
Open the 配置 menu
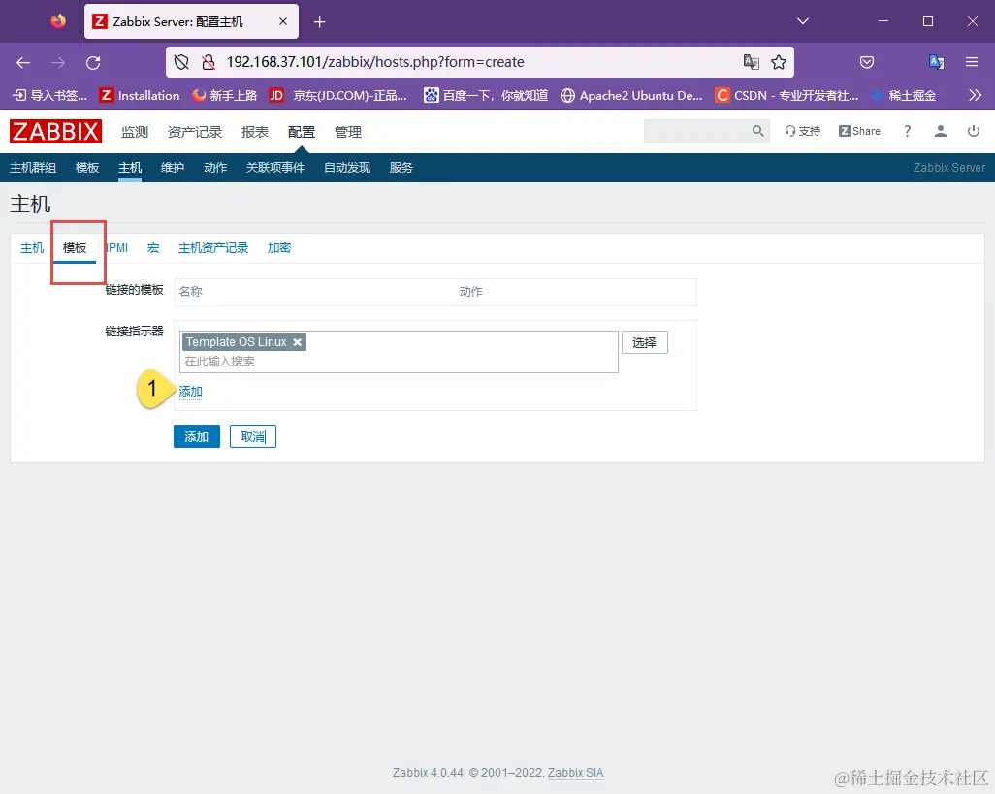click(301, 131)
